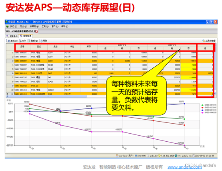Open the 帮助 menu in the menu bar
The image size is (222, 171).
tap(65, 26)
